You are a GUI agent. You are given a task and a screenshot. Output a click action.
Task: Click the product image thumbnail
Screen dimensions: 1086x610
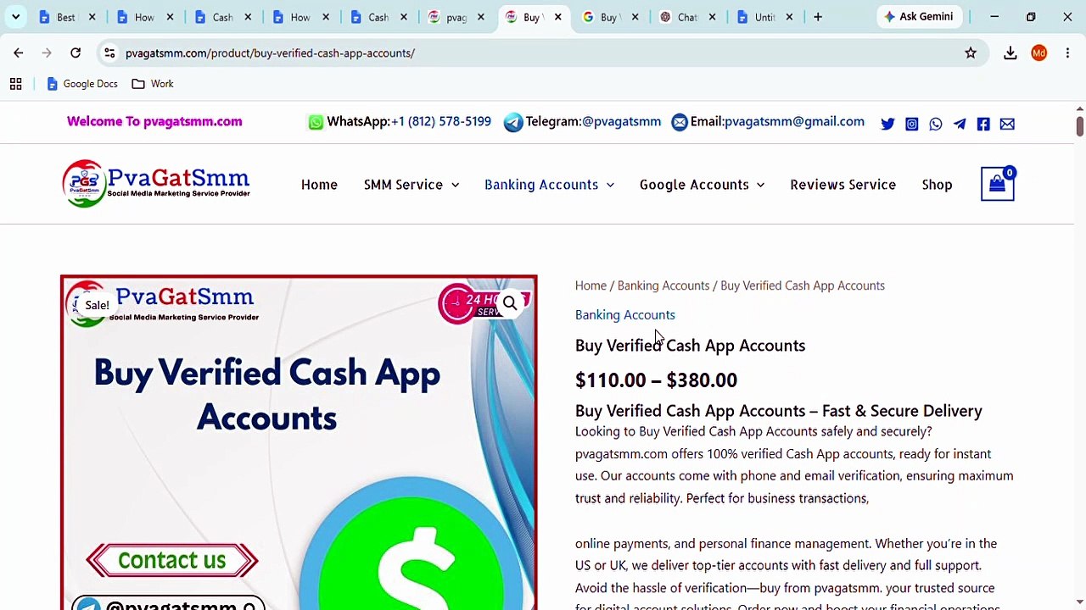click(x=299, y=442)
